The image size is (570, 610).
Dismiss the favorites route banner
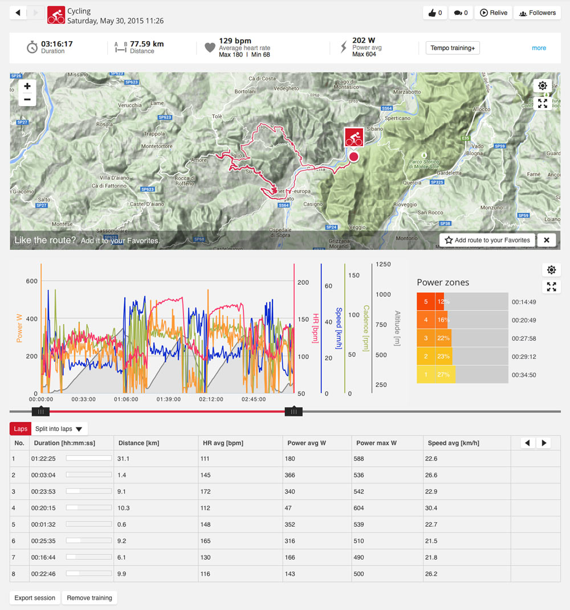pos(546,240)
